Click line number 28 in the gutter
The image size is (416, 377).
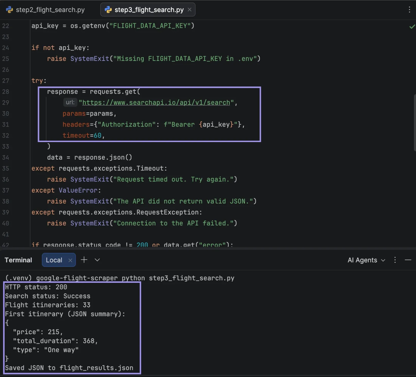[6, 92]
